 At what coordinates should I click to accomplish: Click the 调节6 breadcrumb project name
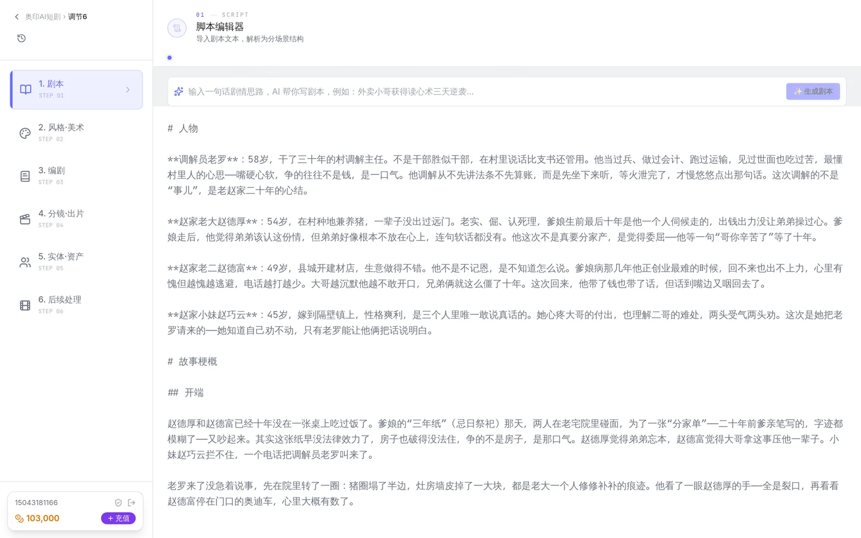[77, 17]
